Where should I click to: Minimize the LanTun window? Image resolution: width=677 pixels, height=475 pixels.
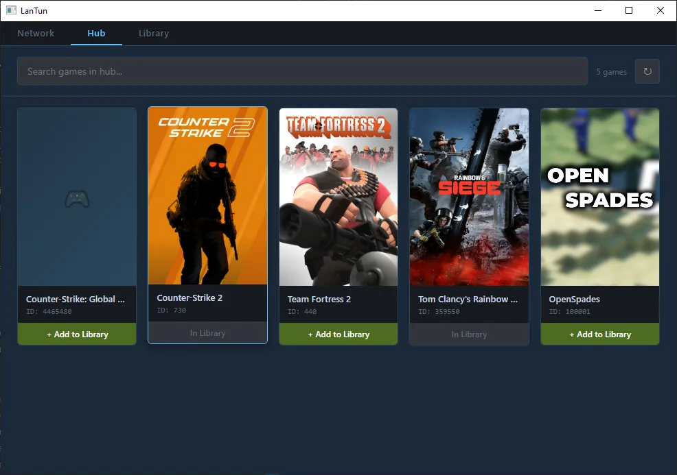click(x=598, y=10)
